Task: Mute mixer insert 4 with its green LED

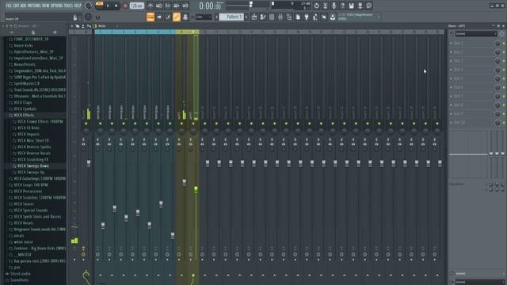Action: [x=135, y=123]
